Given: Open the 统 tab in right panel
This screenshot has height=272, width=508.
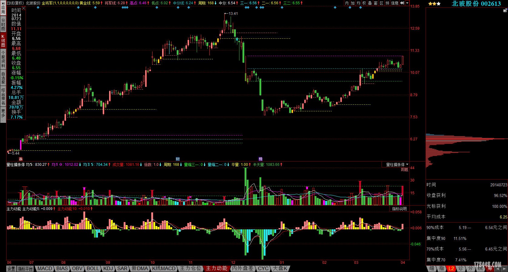Looking at the screenshot, I should [x=480, y=268].
